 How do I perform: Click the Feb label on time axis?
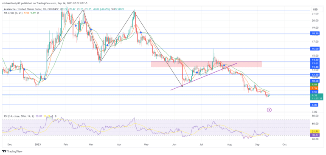tap(66, 145)
